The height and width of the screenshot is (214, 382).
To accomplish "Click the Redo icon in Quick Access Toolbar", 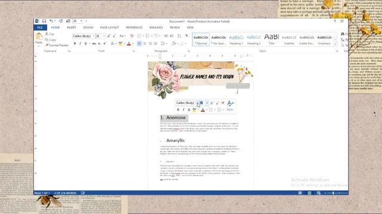I will point(61,21).
